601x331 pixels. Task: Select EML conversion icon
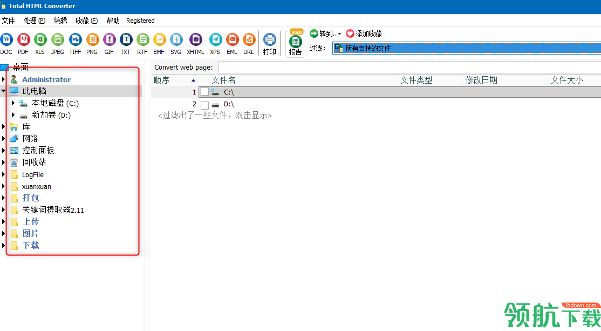click(x=233, y=39)
